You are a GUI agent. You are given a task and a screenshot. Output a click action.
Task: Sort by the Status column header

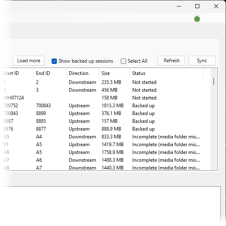pyautogui.click(x=167, y=73)
